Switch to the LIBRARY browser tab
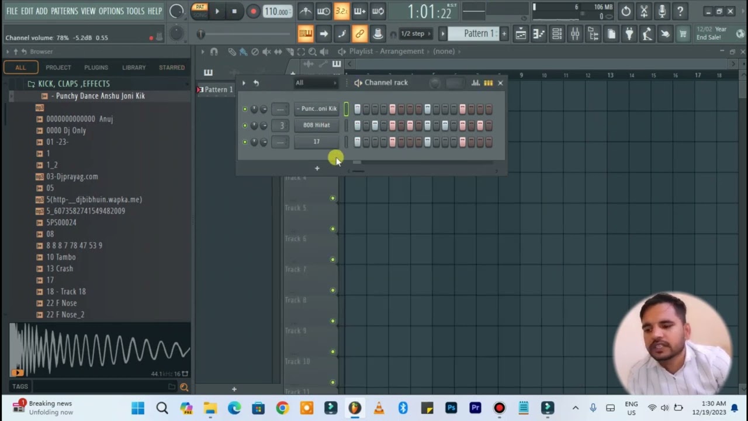 [x=134, y=67]
